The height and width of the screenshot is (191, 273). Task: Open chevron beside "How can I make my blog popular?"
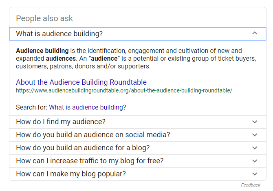click(x=255, y=174)
